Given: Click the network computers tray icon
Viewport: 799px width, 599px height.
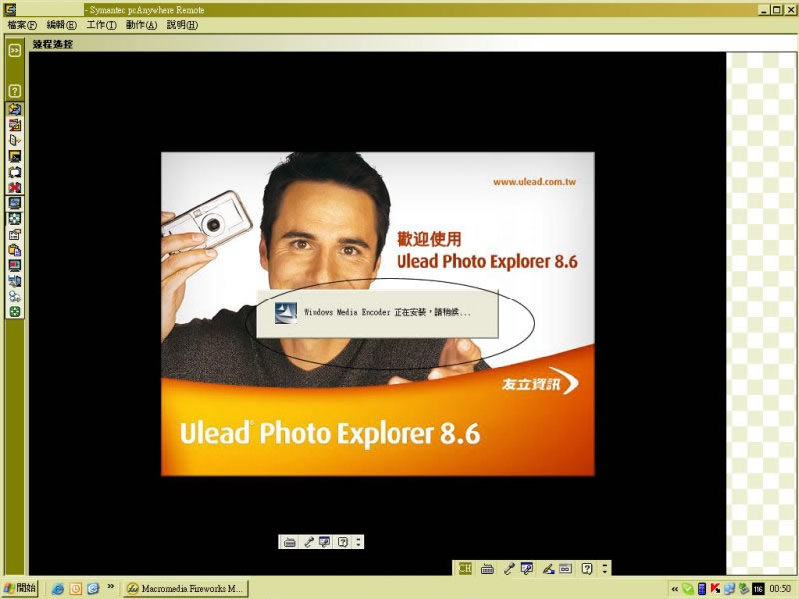Looking at the screenshot, I should (x=729, y=589).
